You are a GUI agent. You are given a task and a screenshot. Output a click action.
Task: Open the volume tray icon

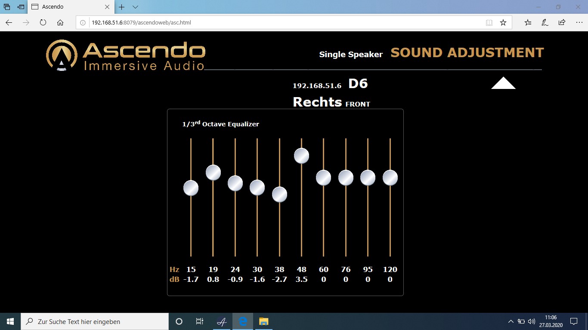[x=531, y=321]
